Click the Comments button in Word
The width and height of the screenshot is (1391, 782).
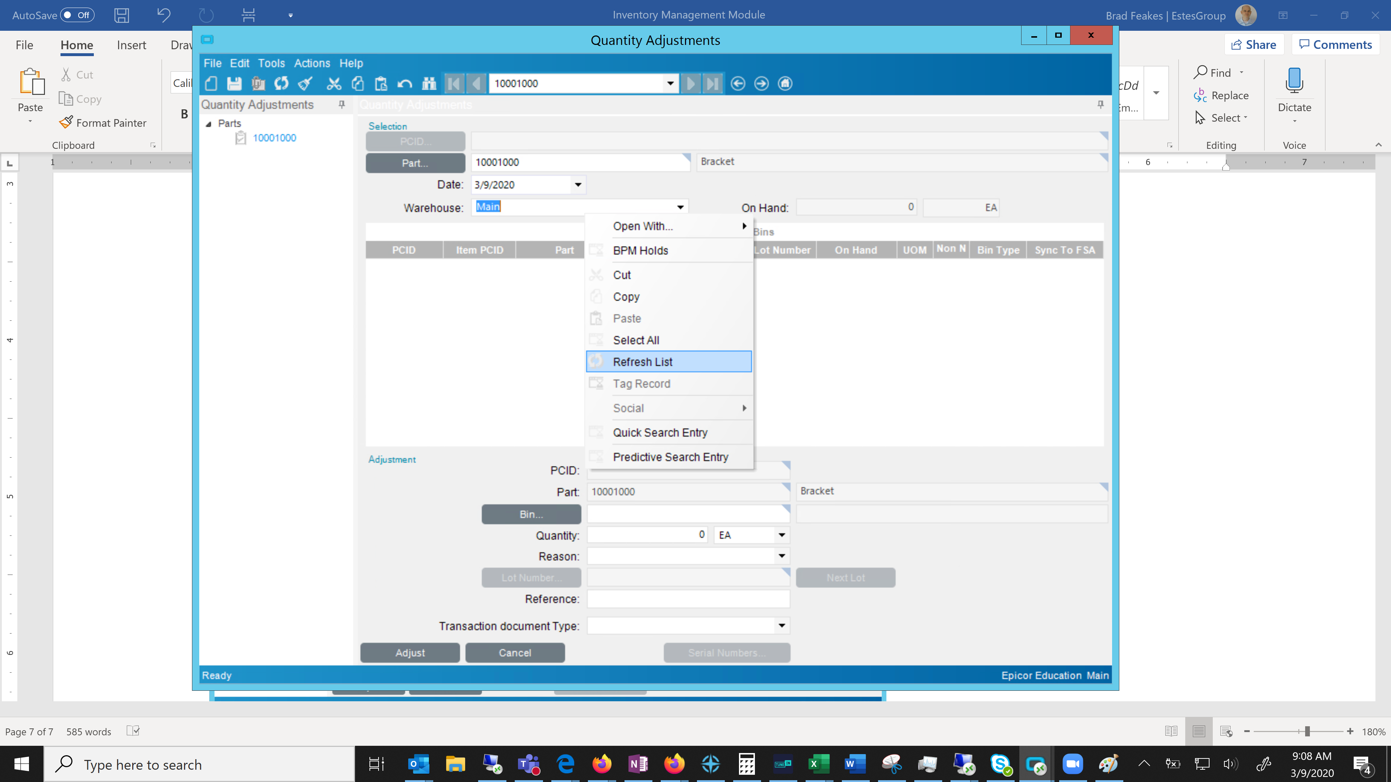tap(1335, 45)
